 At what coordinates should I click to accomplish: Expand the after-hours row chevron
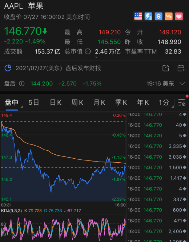[182, 84]
